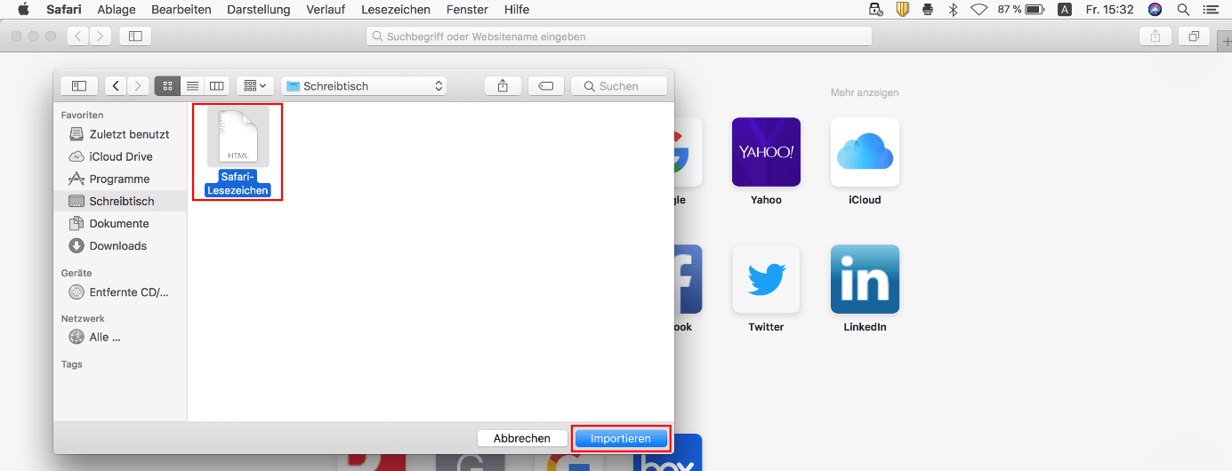1232x471 pixels.
Task: Open the Darstellung menu
Action: tap(259, 9)
